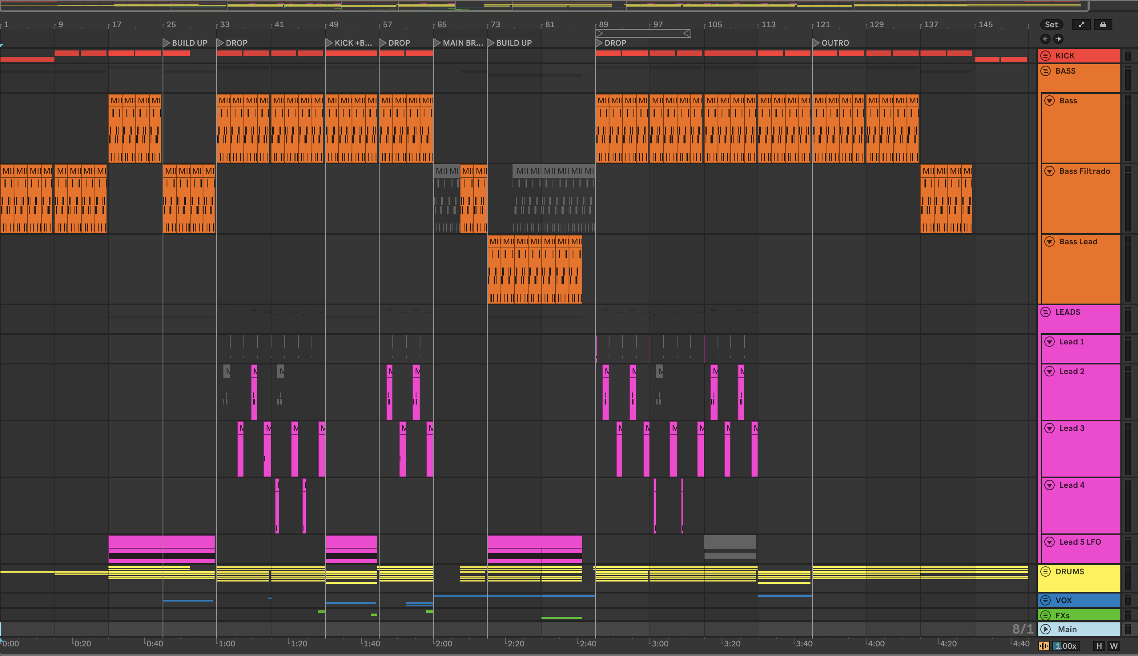This screenshot has width=1138, height=656.
Task: Select the DRUMS track name
Action: [x=1070, y=571]
